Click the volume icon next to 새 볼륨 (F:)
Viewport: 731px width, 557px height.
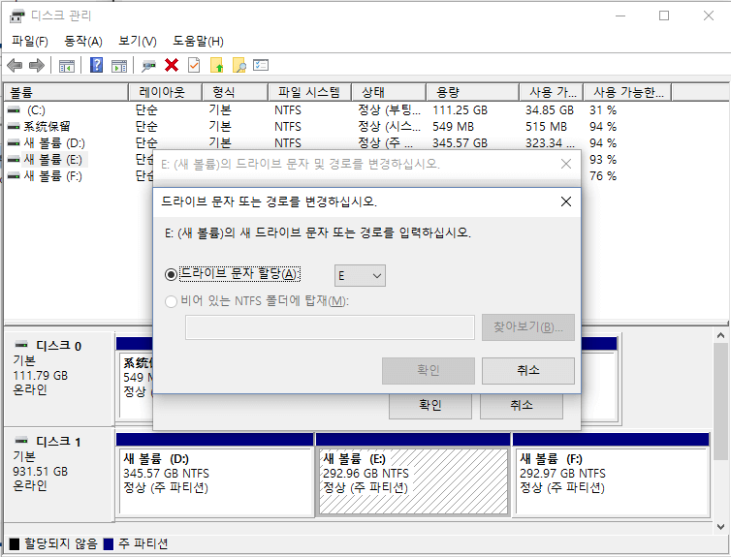pos(14,176)
